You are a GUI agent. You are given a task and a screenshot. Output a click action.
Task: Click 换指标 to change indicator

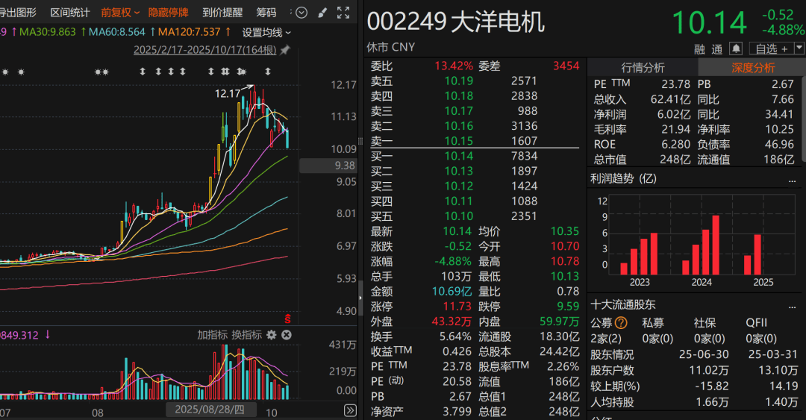(247, 335)
